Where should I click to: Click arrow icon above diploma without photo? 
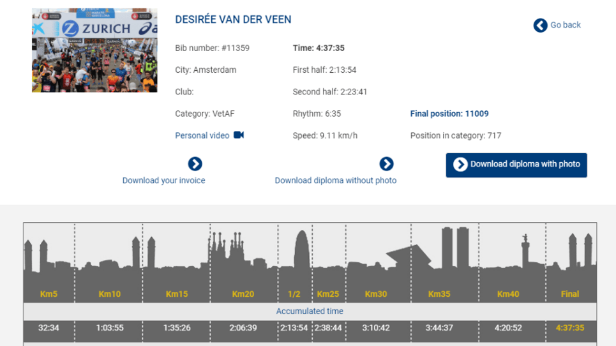[x=386, y=164]
